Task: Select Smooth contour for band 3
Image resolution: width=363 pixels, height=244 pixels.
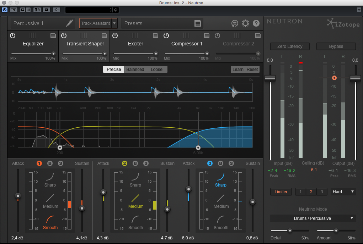Action: [x=221, y=223]
